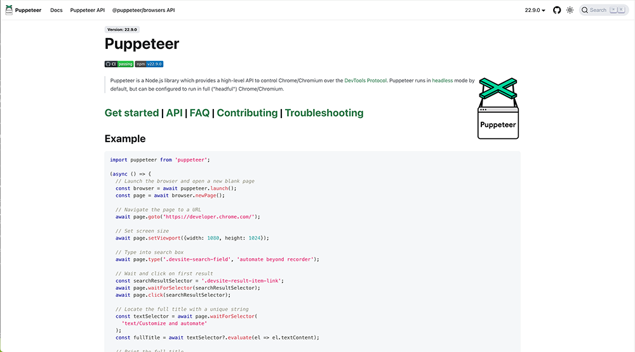Click the search magnifier icon
The image size is (635, 352).
585,10
